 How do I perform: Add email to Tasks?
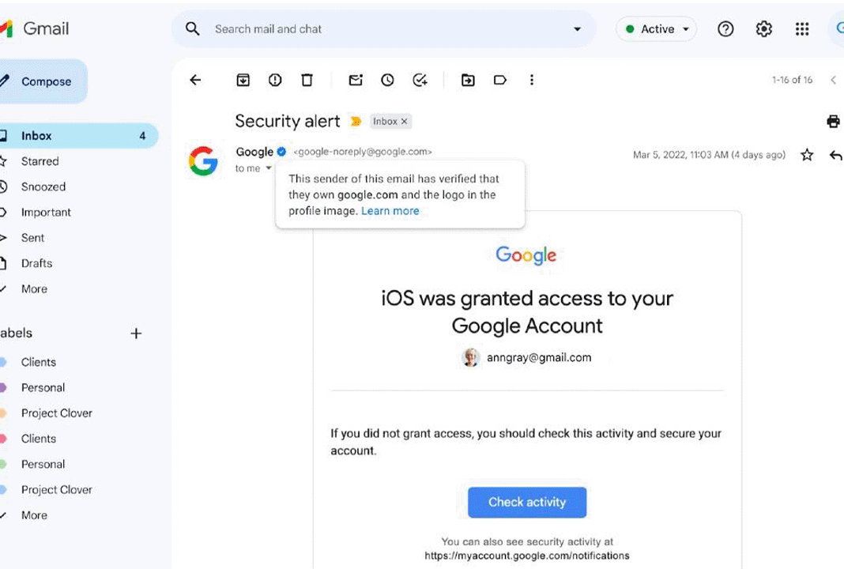point(420,80)
